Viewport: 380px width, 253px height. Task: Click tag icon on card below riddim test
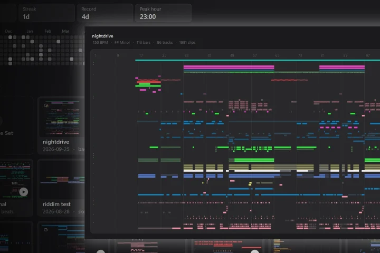tap(46, 230)
